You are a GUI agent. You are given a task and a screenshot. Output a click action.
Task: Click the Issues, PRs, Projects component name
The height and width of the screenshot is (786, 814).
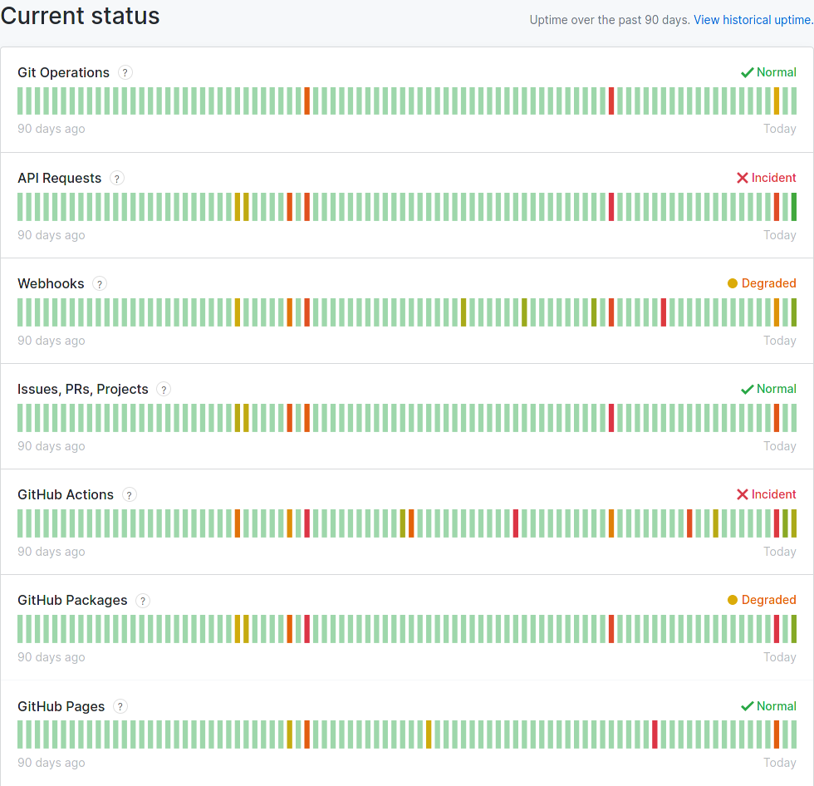[82, 390]
